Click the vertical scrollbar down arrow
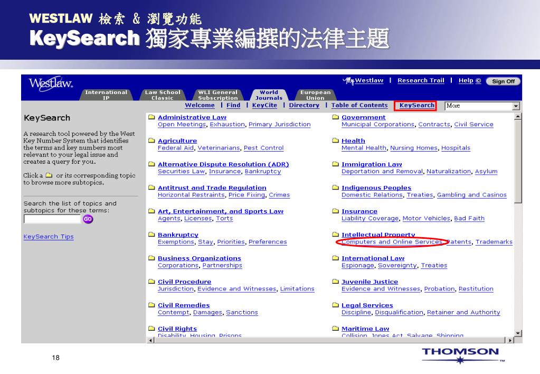This screenshot has height=374, width=540. point(518,333)
